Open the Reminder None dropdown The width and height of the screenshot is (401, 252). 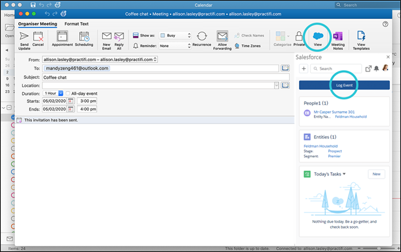coord(175,45)
